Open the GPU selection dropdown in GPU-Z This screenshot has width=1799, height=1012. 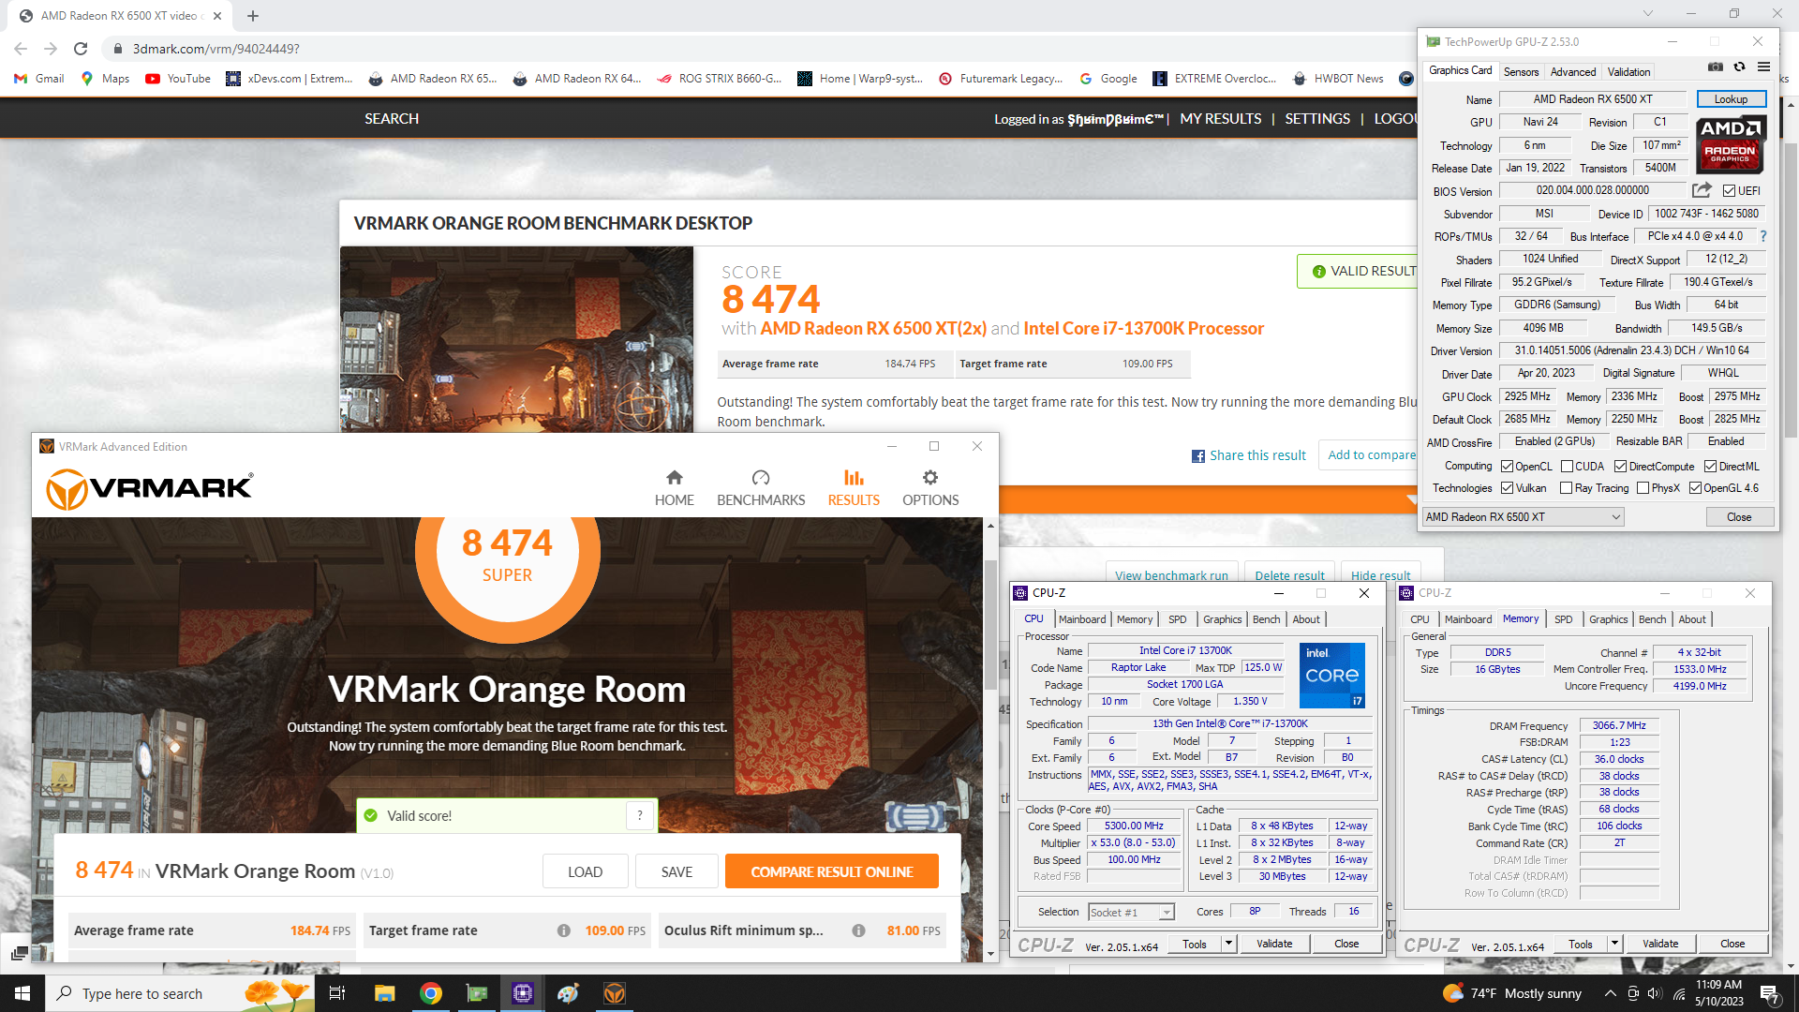[x=1523, y=517]
